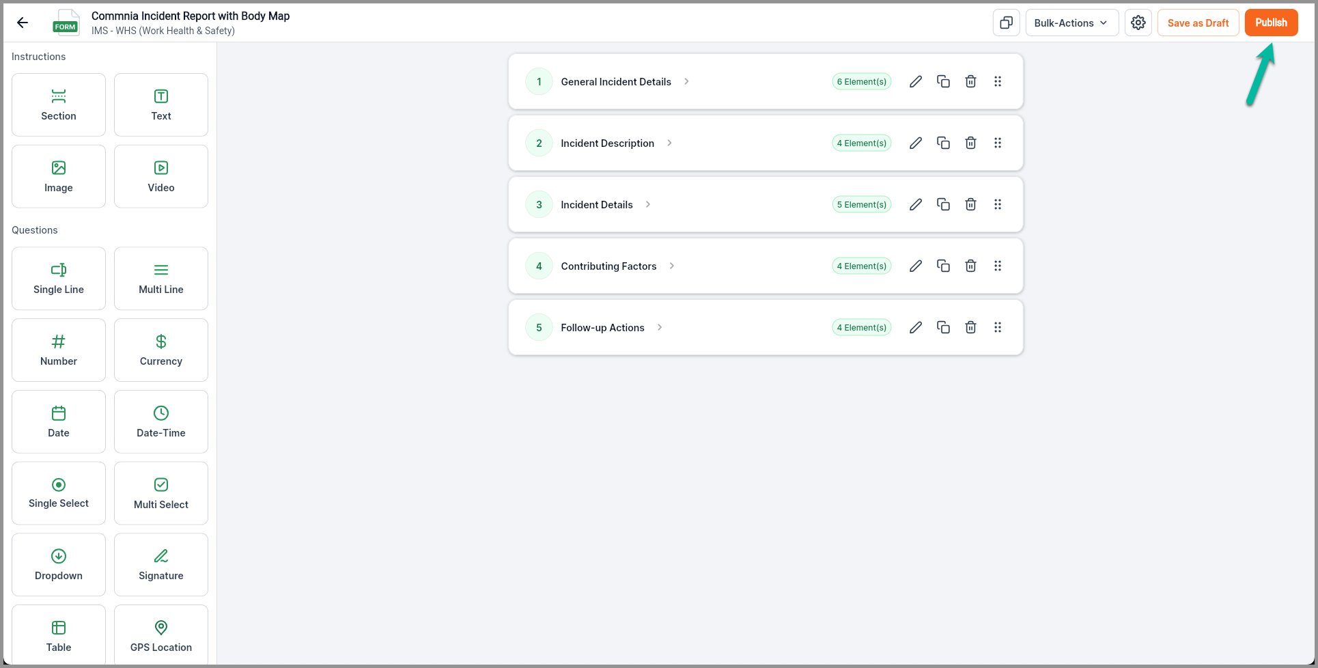The width and height of the screenshot is (1318, 668).
Task: Click the back arrow icon
Action: tap(23, 23)
